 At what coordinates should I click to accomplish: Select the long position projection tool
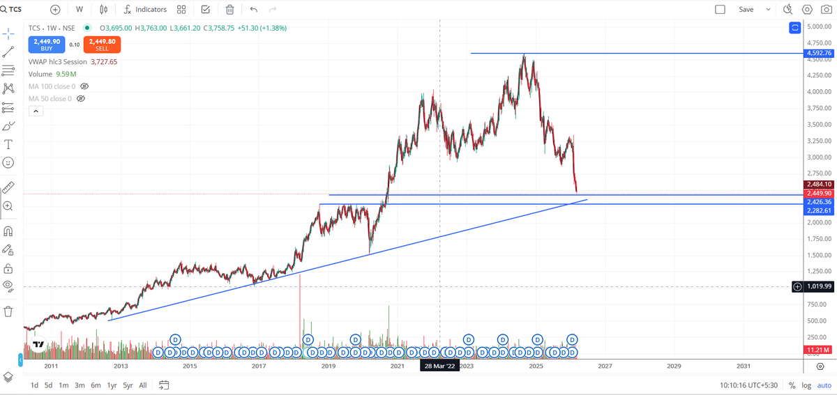coord(8,107)
